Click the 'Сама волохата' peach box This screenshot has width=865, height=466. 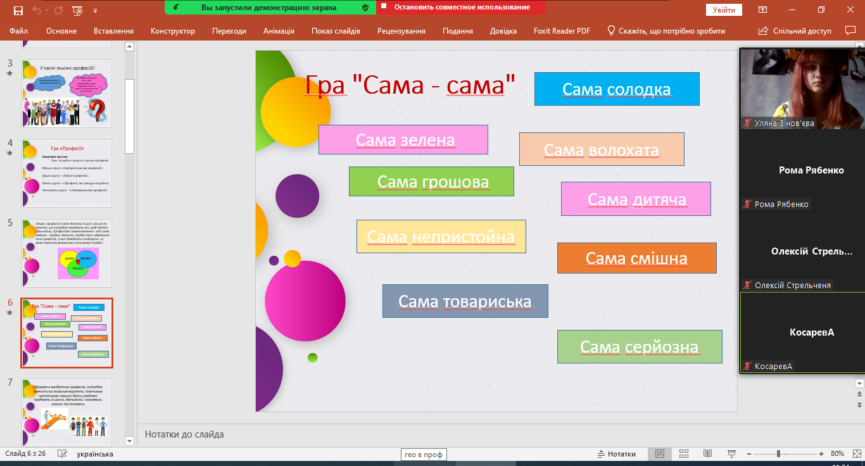point(602,149)
